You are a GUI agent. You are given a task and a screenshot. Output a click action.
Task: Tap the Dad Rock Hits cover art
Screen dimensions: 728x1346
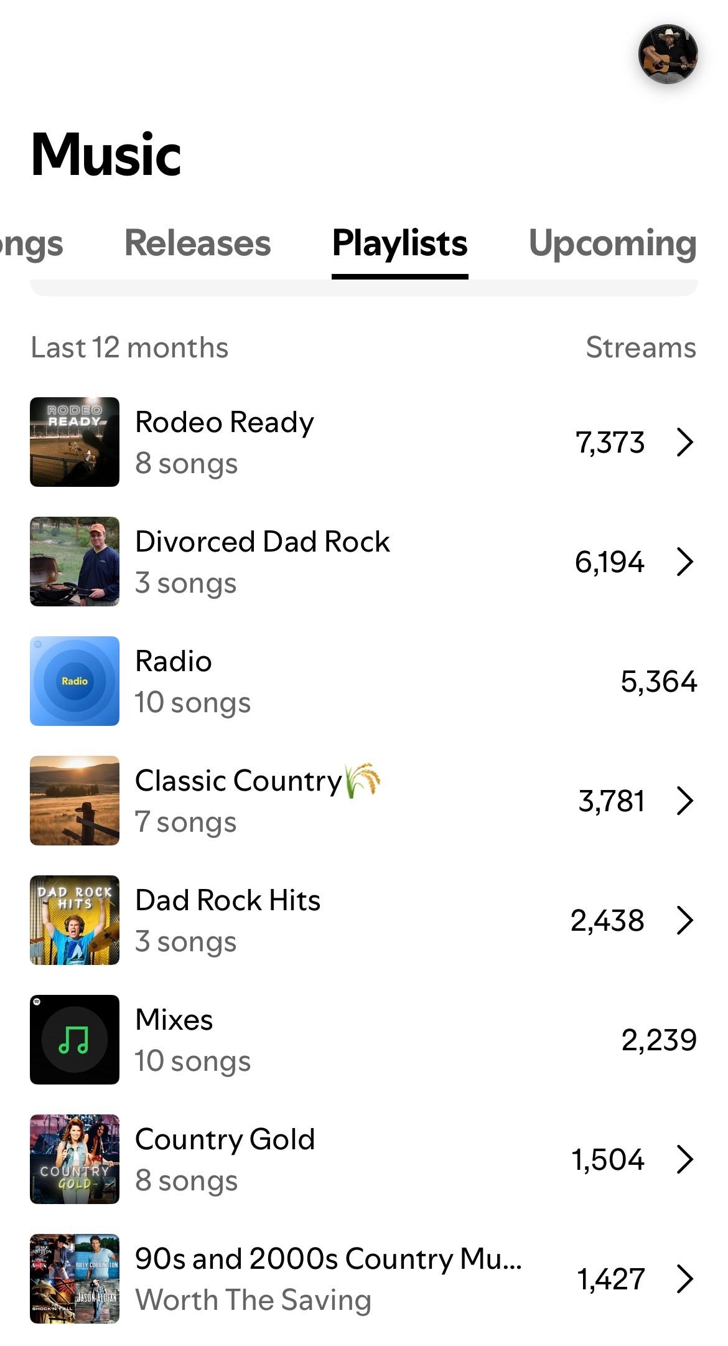75,920
